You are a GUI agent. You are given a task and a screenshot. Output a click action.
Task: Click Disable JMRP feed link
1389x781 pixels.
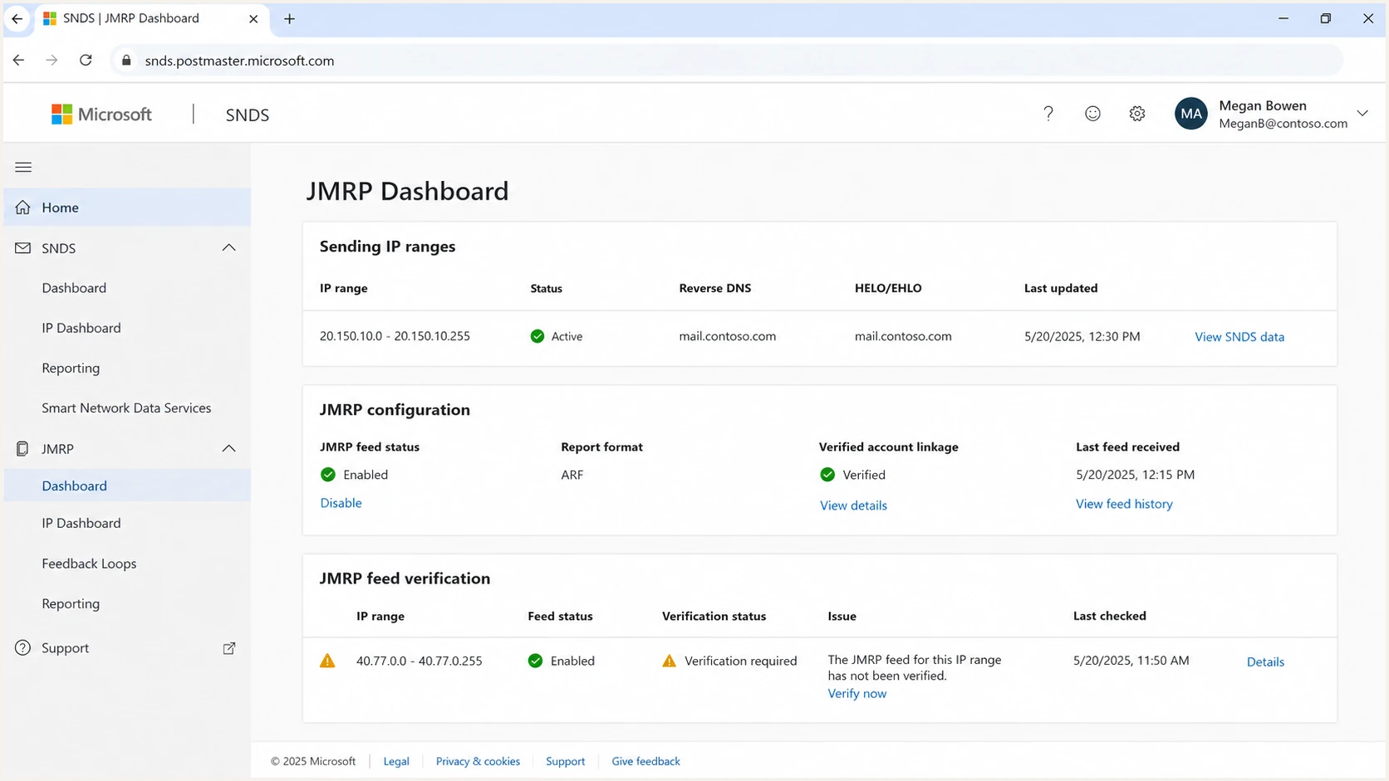click(x=341, y=503)
